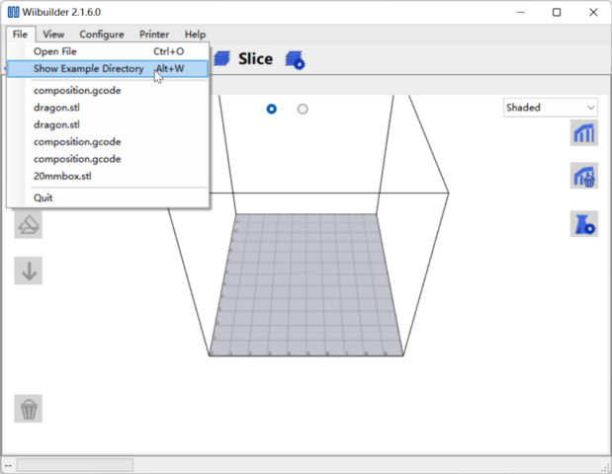Click the delete model trash icon
Screen dimensions: 612x474
pyautogui.click(x=29, y=408)
